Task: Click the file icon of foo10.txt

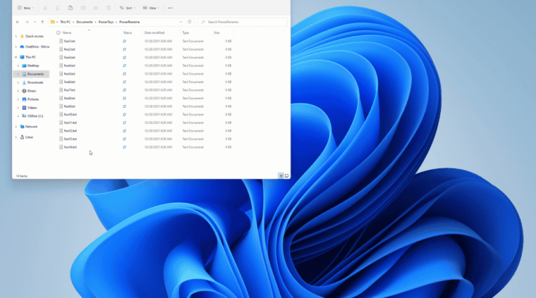Action: pos(61,115)
